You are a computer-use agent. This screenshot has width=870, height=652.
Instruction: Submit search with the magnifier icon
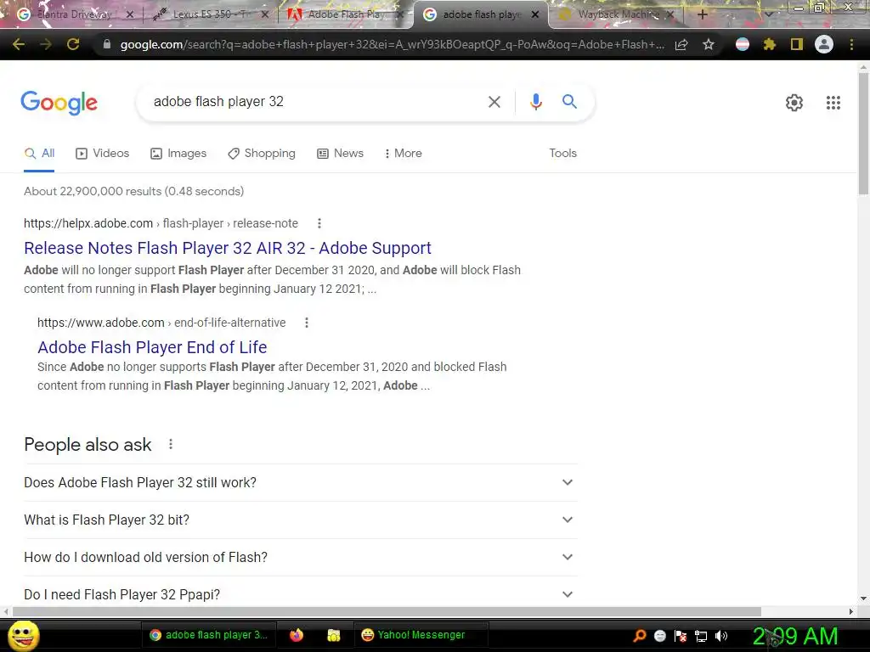pos(569,102)
